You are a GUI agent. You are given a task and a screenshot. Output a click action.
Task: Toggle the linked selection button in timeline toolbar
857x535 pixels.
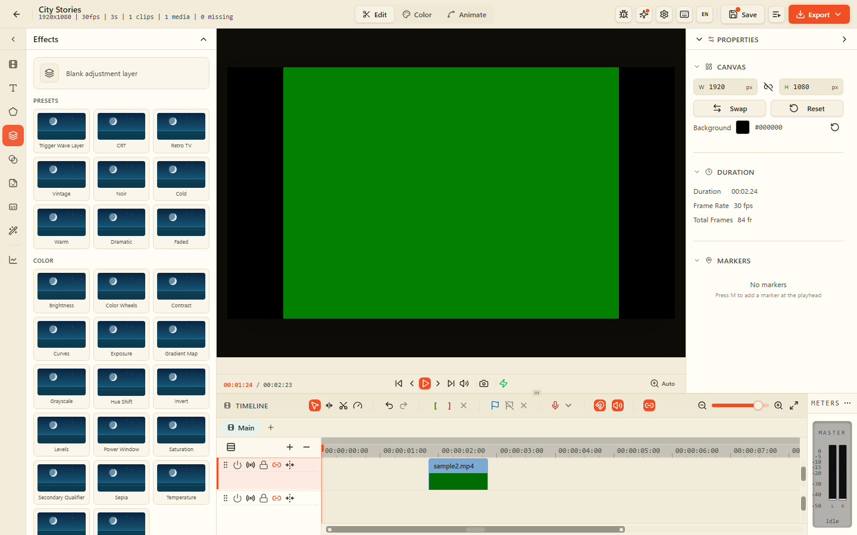tap(649, 405)
